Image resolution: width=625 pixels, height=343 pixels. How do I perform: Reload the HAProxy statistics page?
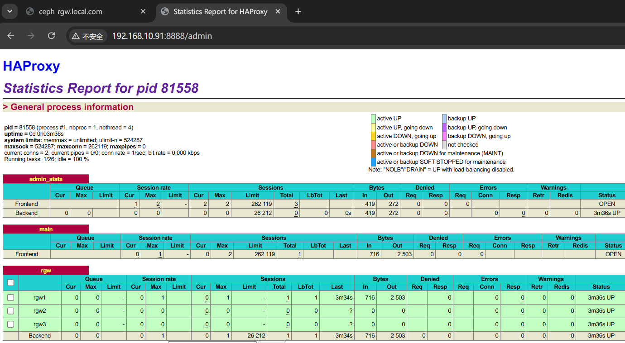coord(51,36)
